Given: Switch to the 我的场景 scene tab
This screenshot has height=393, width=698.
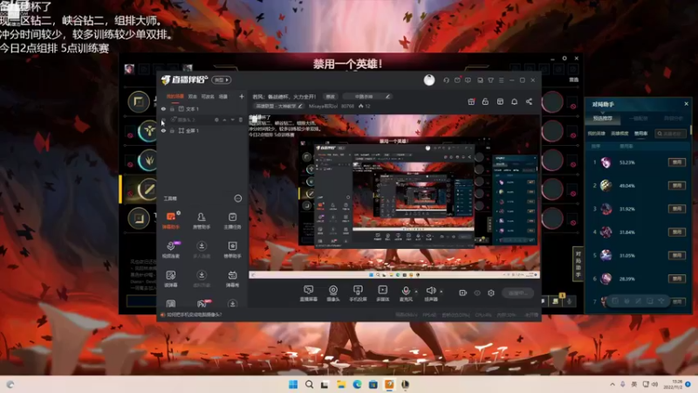Looking at the screenshot, I should [175, 96].
